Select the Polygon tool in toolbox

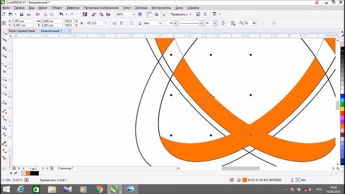[4, 93]
